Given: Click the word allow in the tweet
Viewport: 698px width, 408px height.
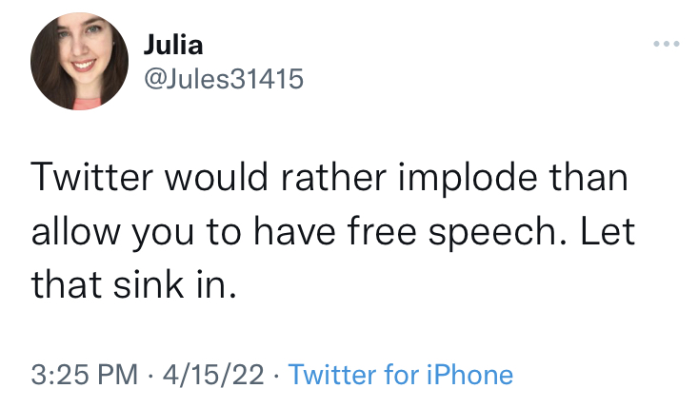Looking at the screenshot, I should point(75,231).
